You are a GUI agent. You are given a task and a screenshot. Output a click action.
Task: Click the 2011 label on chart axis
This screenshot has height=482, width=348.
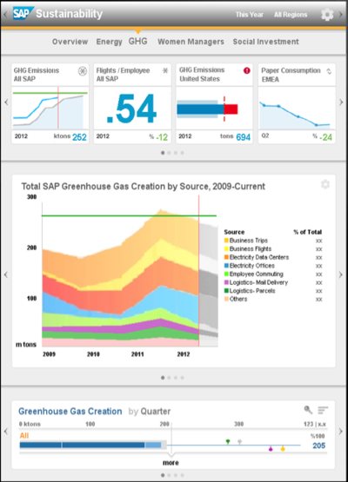137,354
